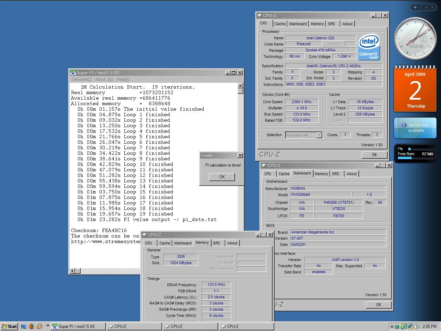Viewport: 441px width, 331px height.
Task: Select the second CPU-Z taskbar button
Action: [190, 326]
